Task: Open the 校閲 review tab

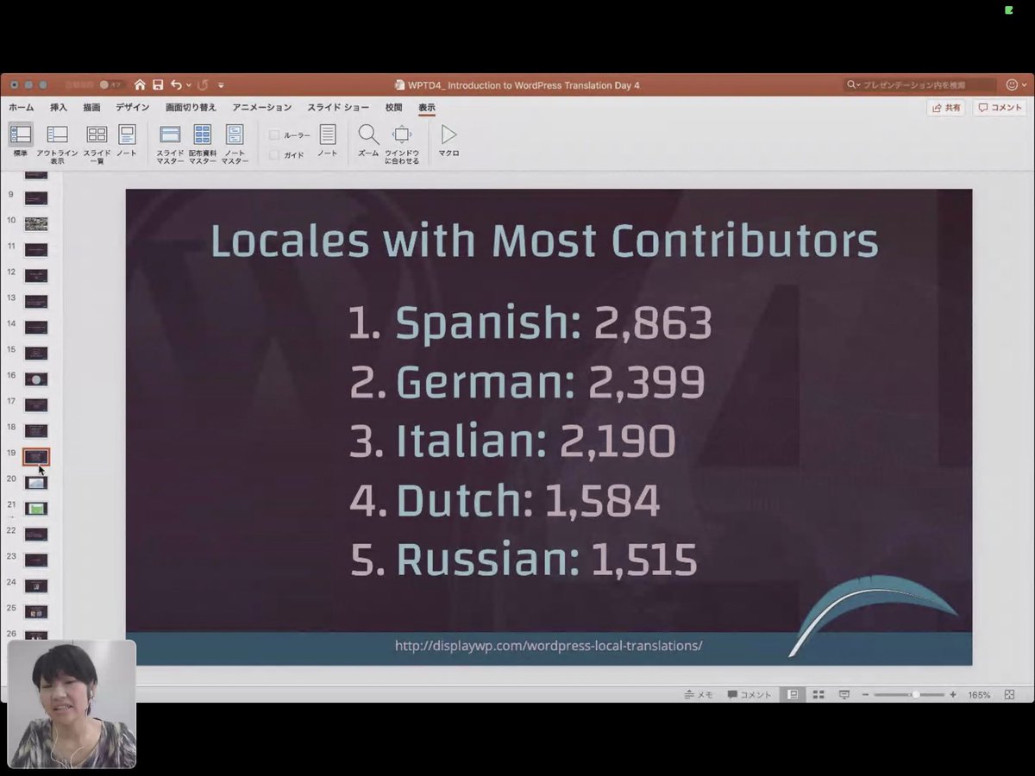Action: 394,108
